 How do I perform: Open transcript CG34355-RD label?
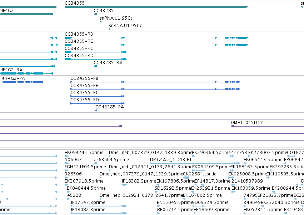click(79, 56)
